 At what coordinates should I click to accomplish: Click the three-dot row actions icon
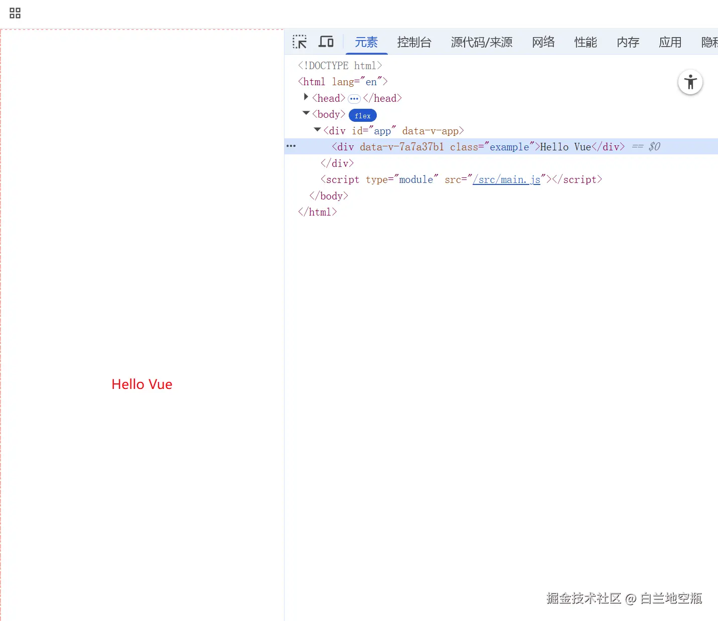pos(291,146)
